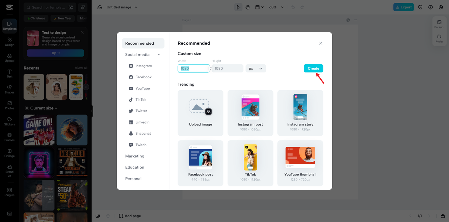This screenshot has height=222, width=449.
Task: Select Instagram in social media list
Action: 140,66
